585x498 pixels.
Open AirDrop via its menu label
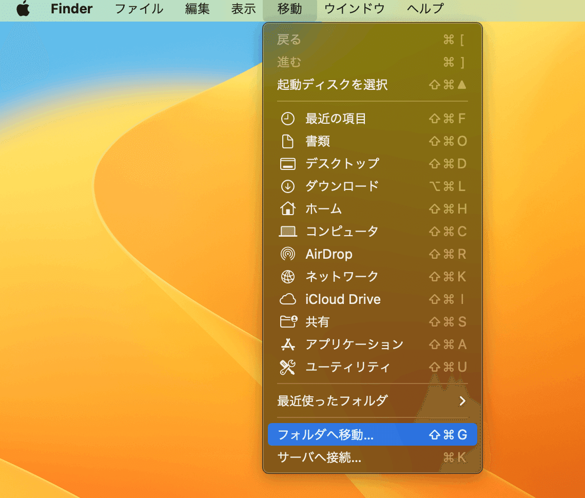click(x=329, y=254)
